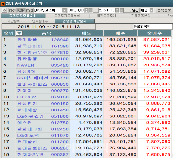Select stock 현대글로비스 086280

pos(43,148)
